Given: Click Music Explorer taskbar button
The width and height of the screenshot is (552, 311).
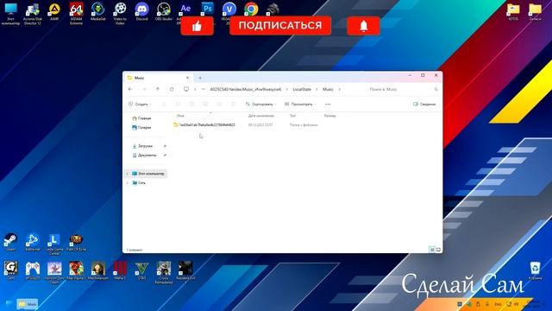Looking at the screenshot, I should (28, 303).
